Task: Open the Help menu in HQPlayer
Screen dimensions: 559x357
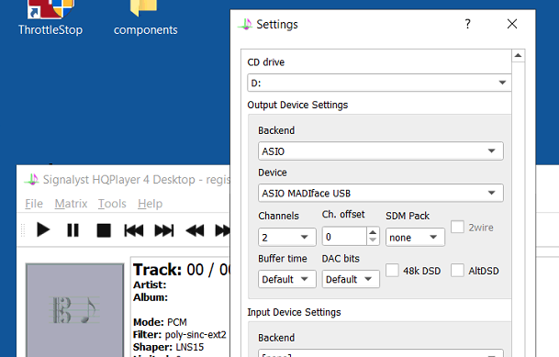Action: (151, 204)
